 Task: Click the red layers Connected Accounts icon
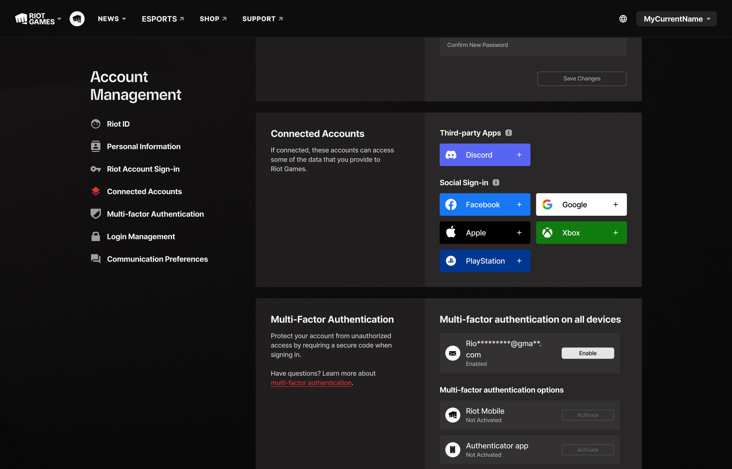95,191
